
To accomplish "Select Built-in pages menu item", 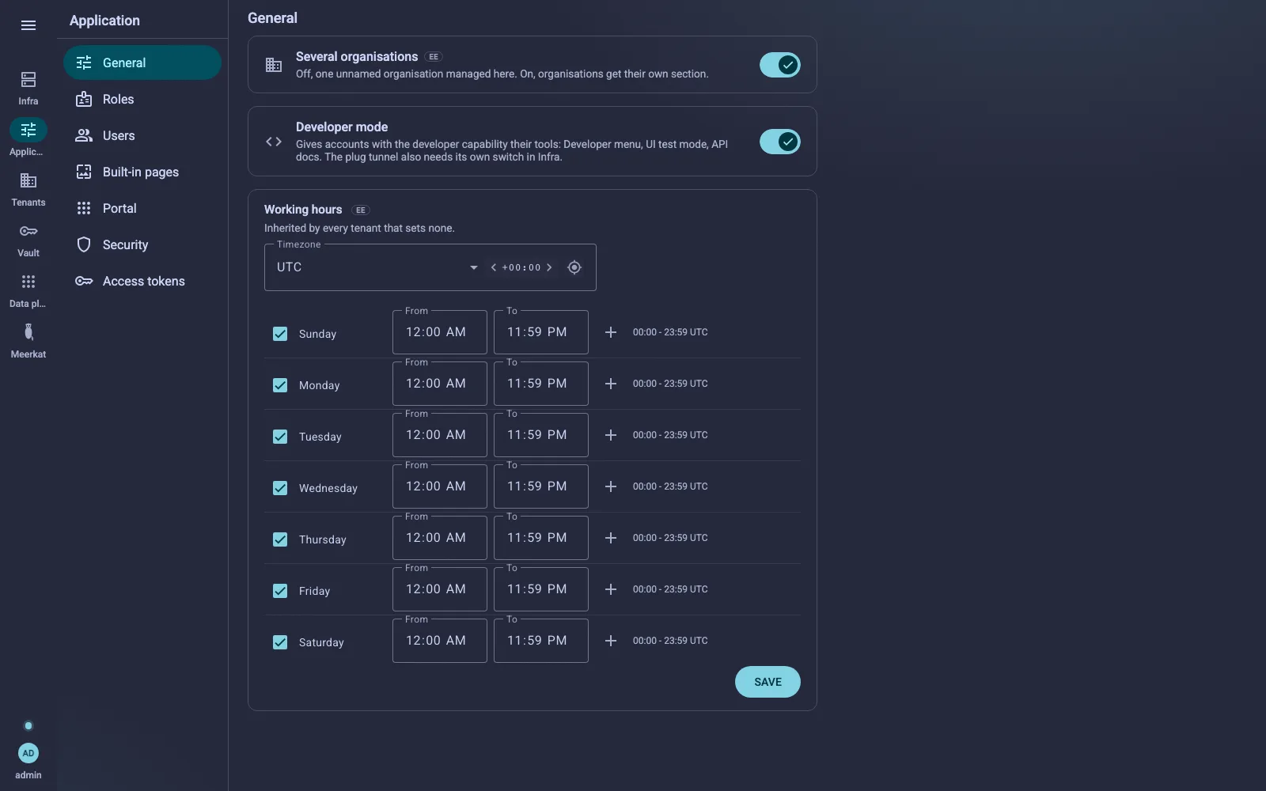I will click(142, 172).
